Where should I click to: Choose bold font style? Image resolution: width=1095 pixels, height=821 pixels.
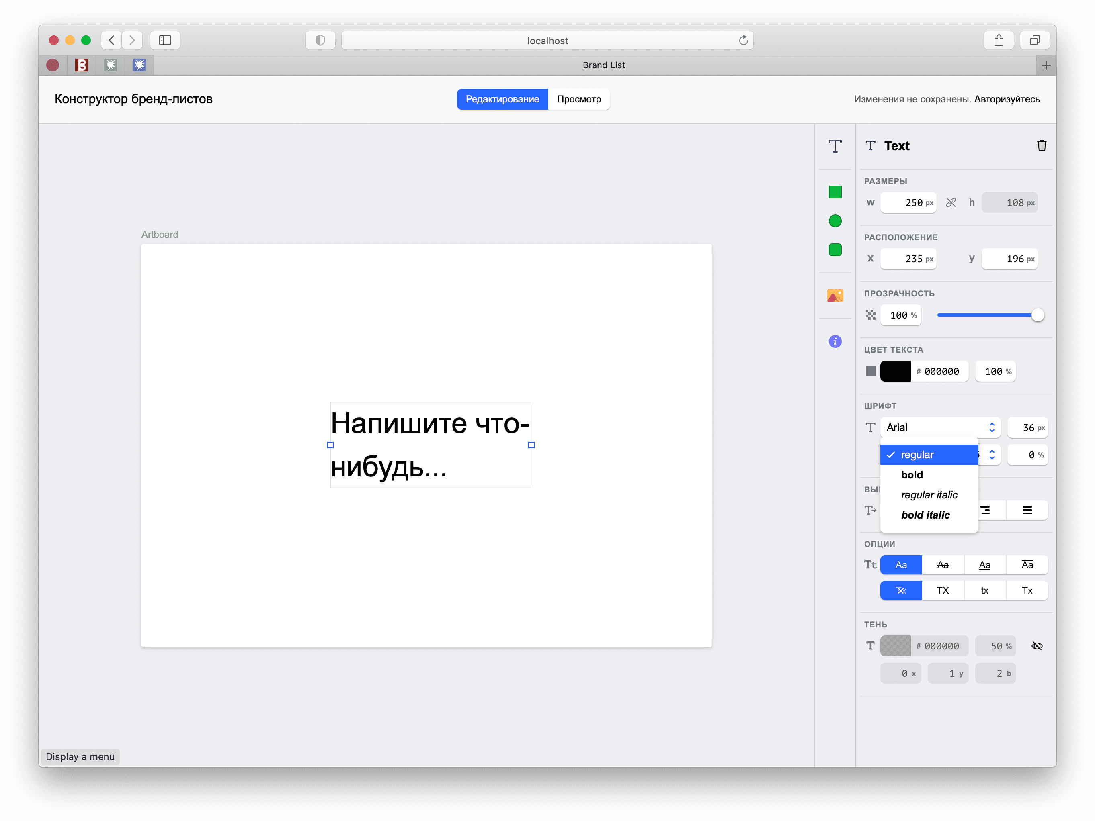[x=929, y=475]
